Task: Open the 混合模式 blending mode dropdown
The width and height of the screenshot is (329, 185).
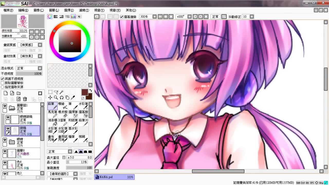Action: tap(40, 68)
